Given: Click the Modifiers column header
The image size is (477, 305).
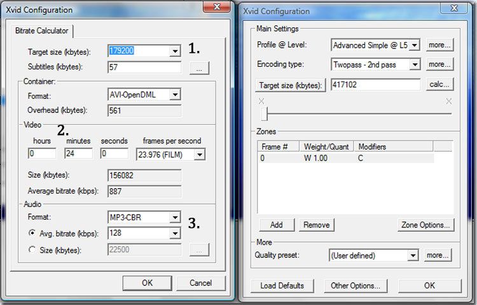Looking at the screenshot, I should (x=393, y=147).
